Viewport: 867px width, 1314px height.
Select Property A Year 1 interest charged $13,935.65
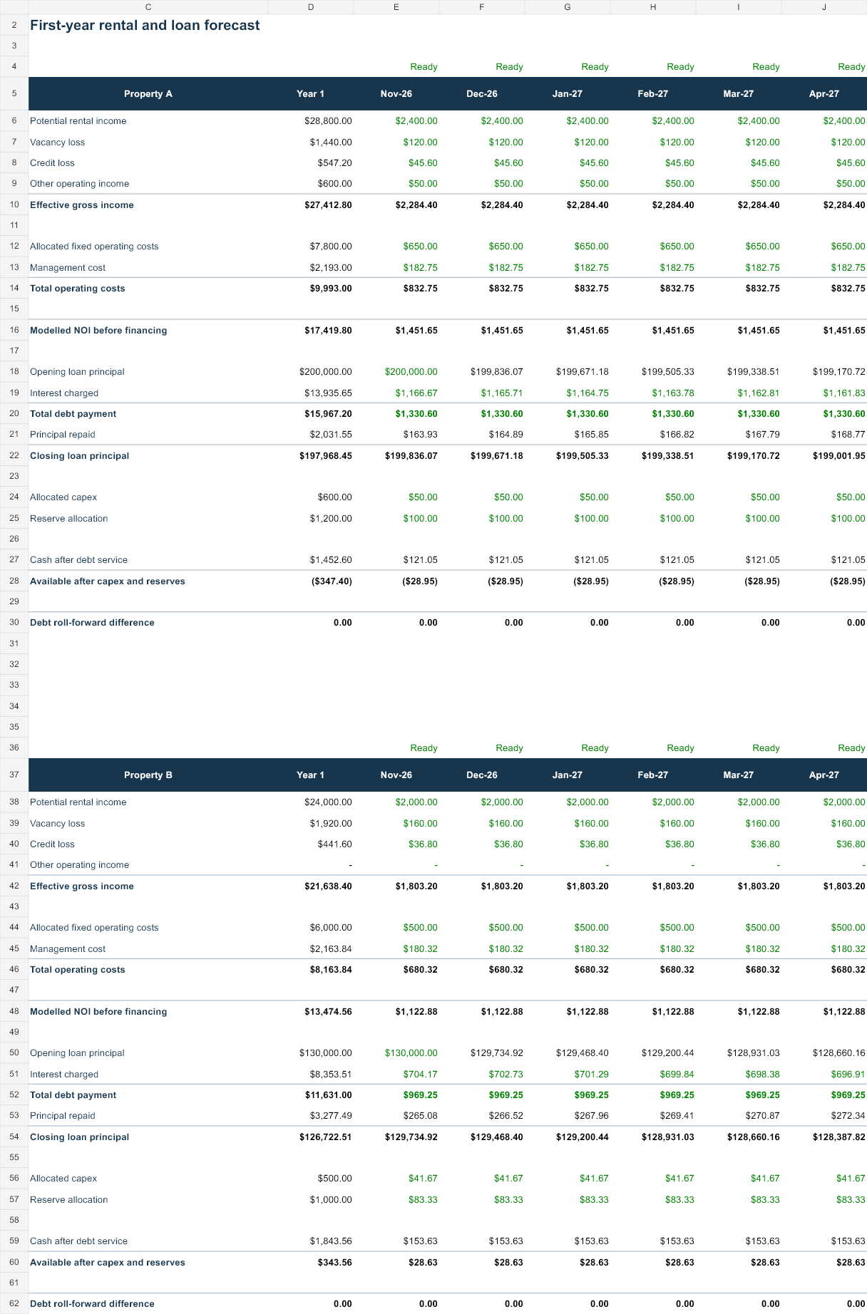coord(328,393)
